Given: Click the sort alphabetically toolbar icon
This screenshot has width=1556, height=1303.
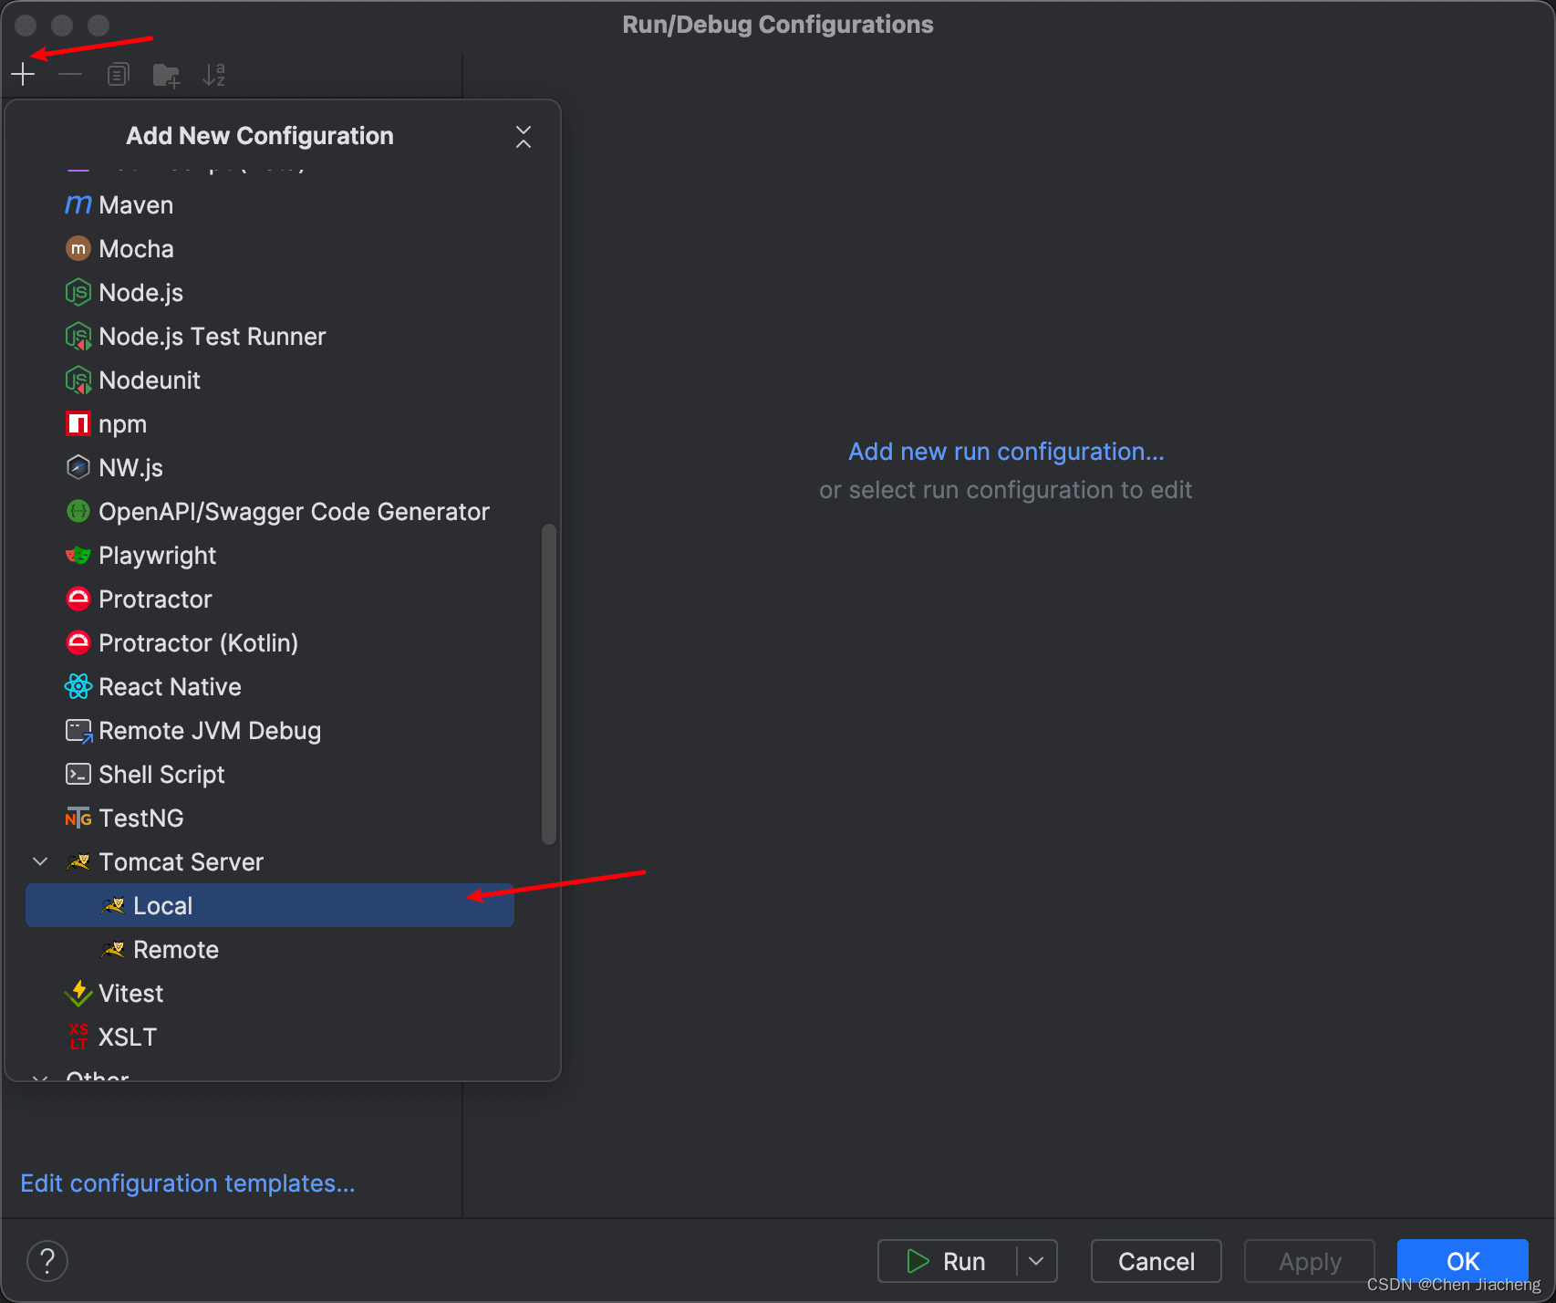Looking at the screenshot, I should [x=214, y=74].
